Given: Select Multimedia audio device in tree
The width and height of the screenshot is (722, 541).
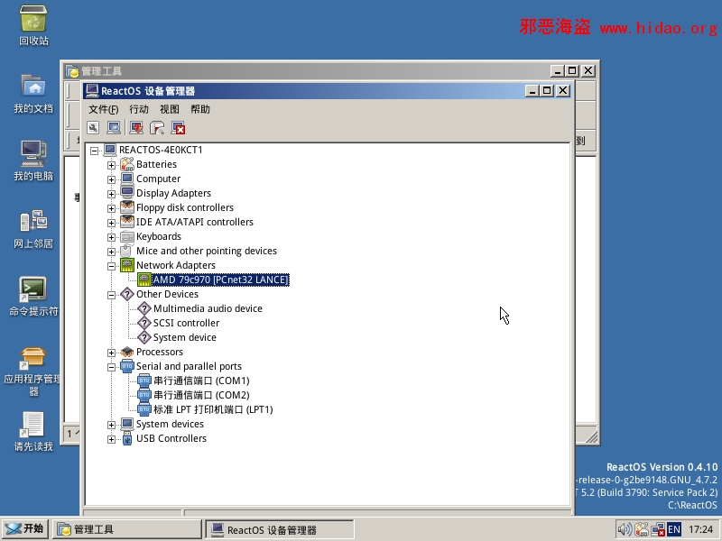Looking at the screenshot, I should (208, 308).
